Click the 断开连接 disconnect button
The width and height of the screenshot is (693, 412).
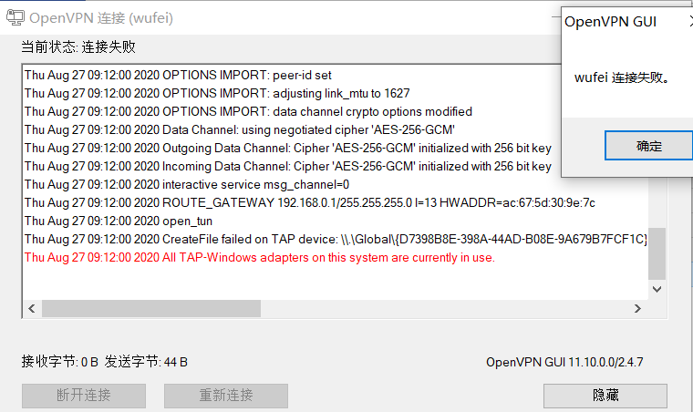[84, 396]
